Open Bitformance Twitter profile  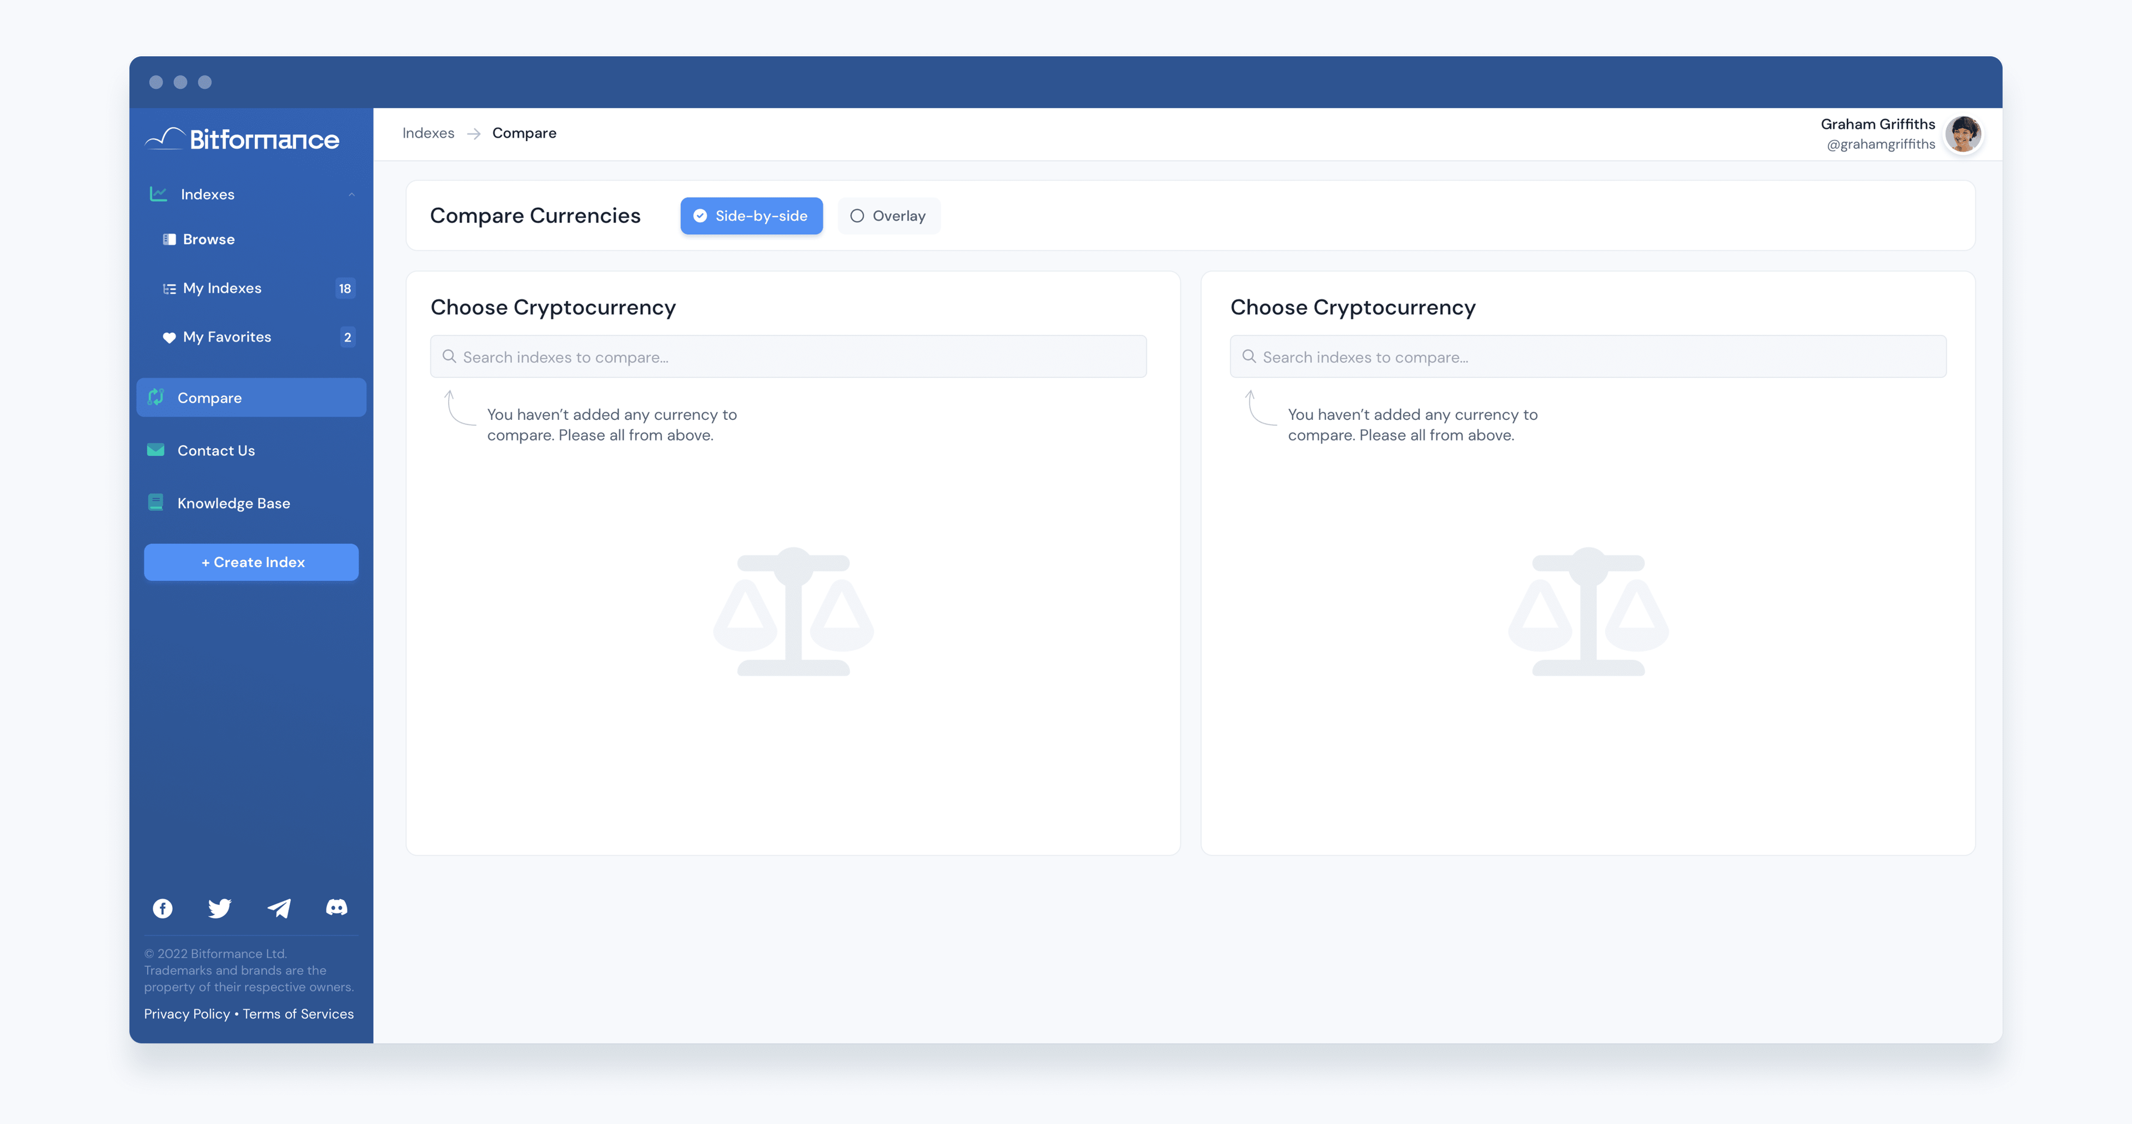pyautogui.click(x=220, y=908)
